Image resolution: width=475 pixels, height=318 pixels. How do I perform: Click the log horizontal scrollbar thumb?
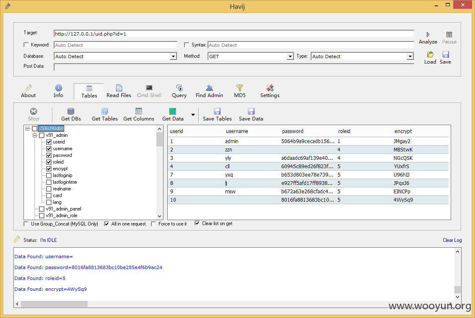pos(54,304)
